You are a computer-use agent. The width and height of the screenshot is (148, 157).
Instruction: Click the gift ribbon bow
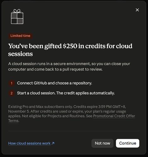17,11
